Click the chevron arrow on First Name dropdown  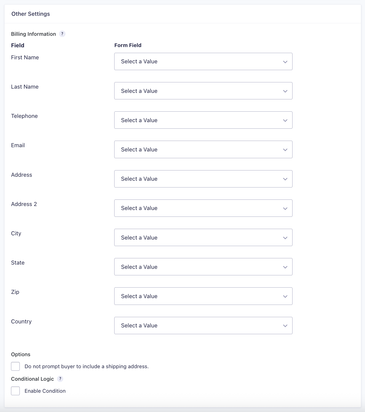285,62
